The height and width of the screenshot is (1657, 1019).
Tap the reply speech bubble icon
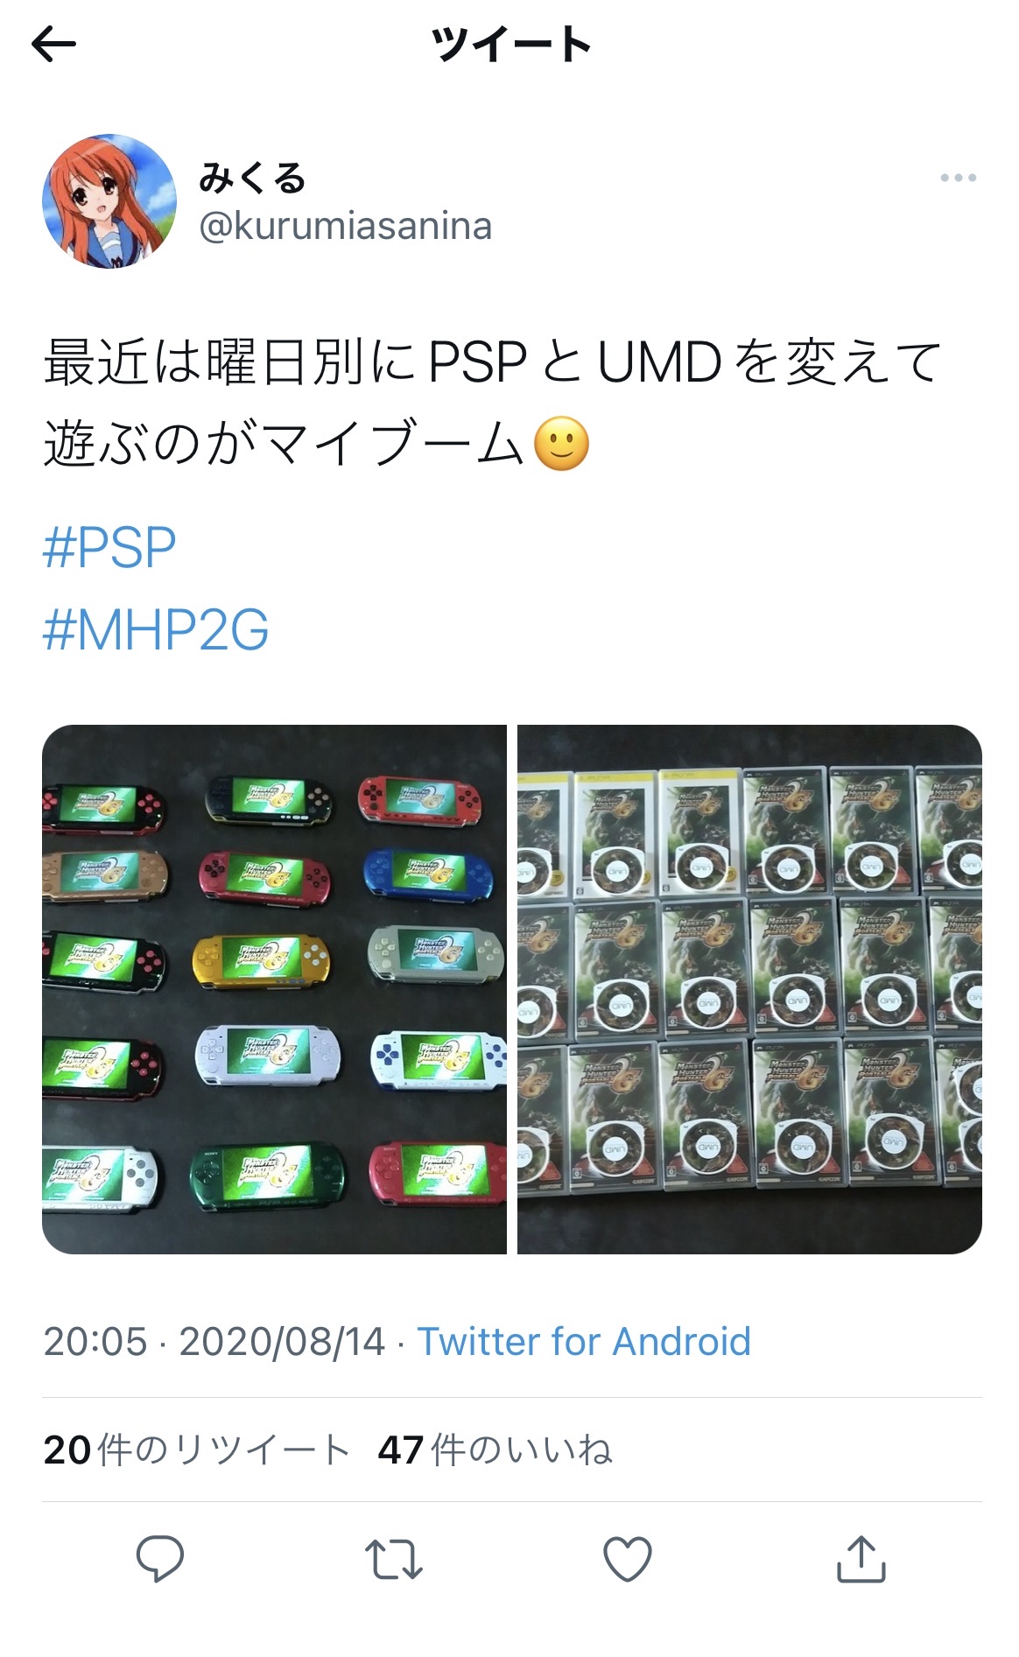pyautogui.click(x=160, y=1558)
